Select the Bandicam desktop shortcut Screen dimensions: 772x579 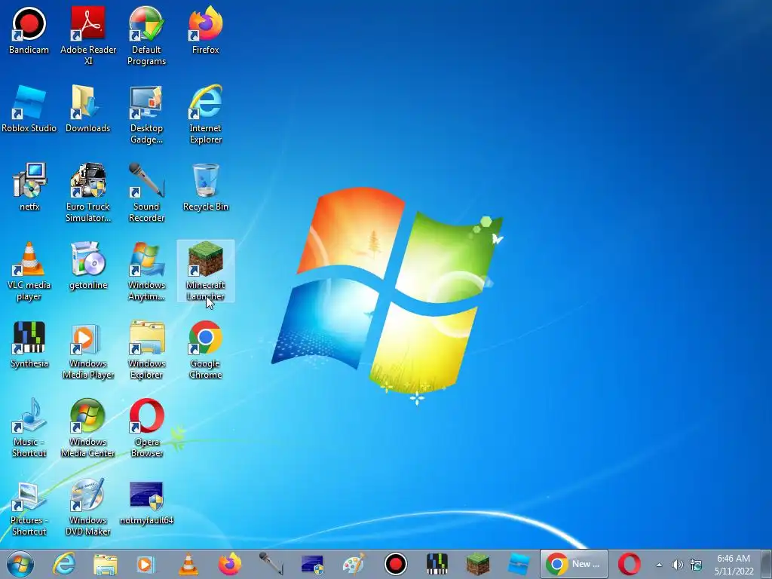[x=29, y=29]
